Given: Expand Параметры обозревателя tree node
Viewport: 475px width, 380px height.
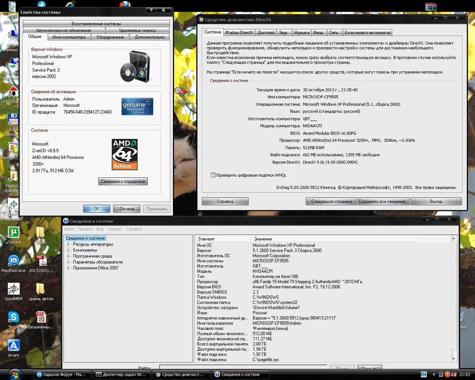Looking at the screenshot, I should [68, 262].
